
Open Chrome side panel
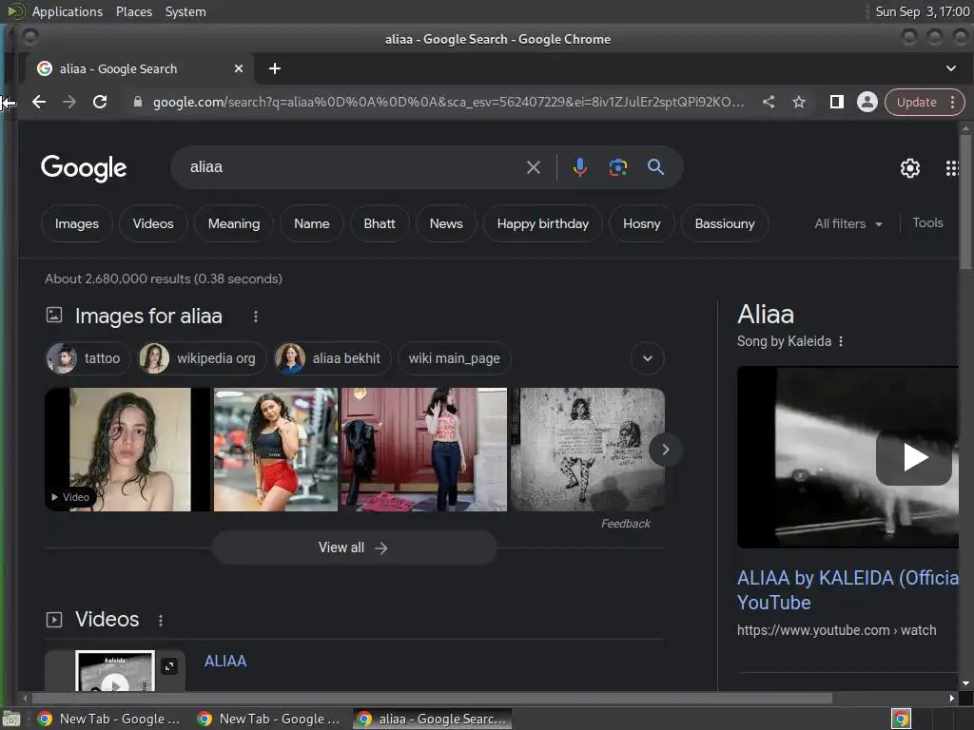point(837,102)
